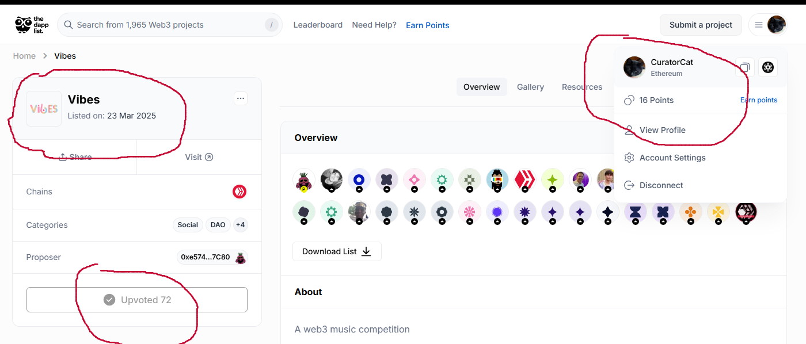
Task: Click the Submit a project button
Action: click(x=701, y=25)
